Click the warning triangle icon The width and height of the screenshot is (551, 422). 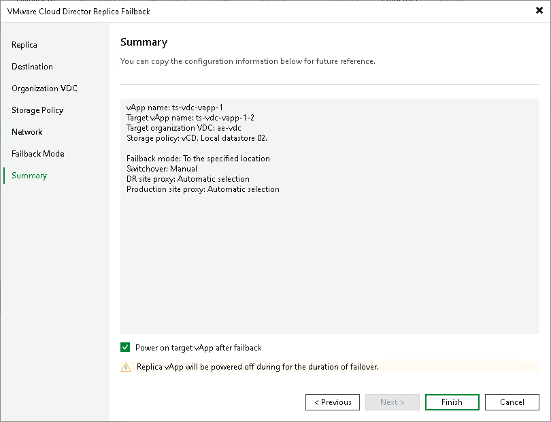[x=126, y=367]
